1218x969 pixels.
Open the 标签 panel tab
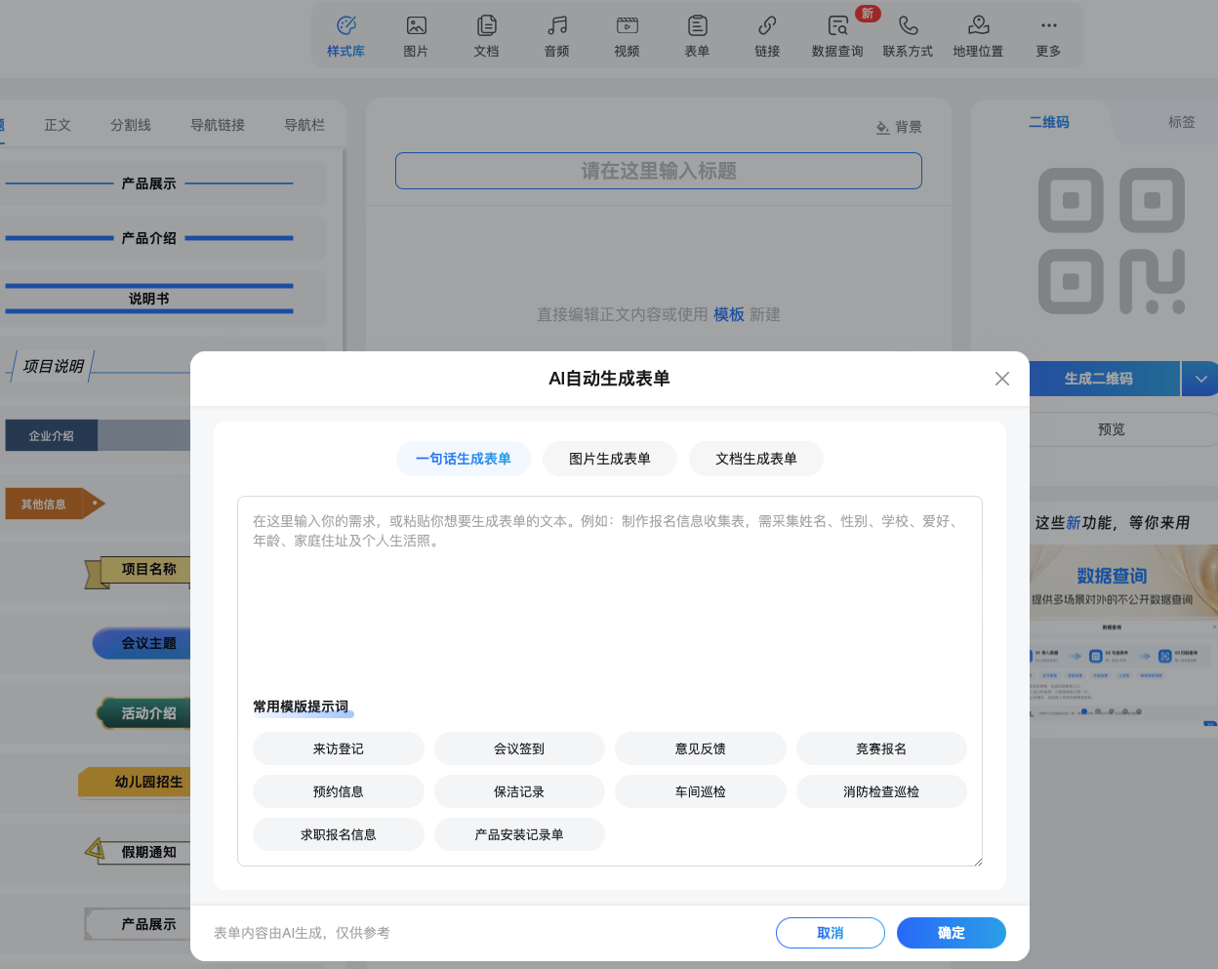(x=1181, y=122)
